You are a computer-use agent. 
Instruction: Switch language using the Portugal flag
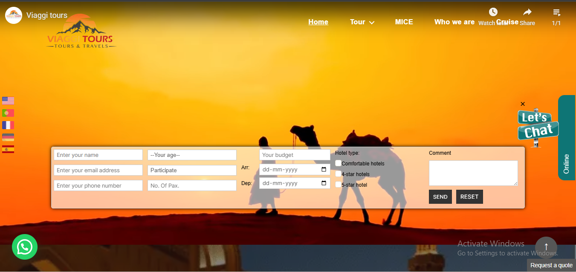tap(8, 113)
